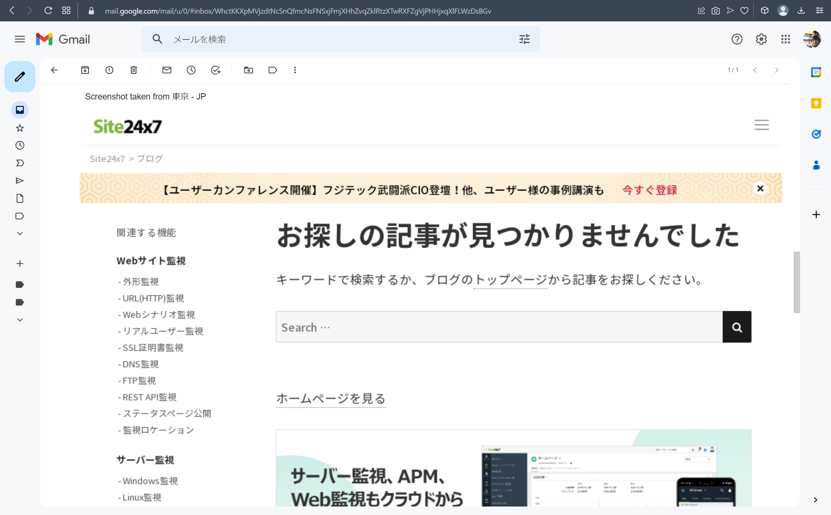Open Sent mail icon in sidebar
This screenshot has height=515, width=831.
tap(20, 181)
